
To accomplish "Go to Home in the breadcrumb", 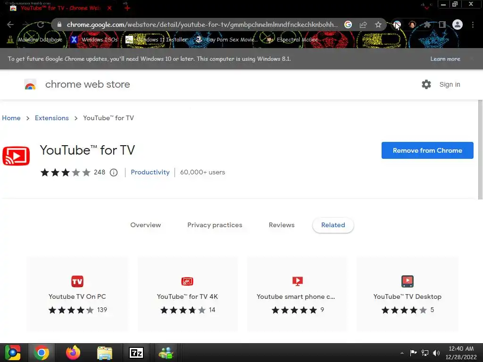I will click(x=11, y=118).
